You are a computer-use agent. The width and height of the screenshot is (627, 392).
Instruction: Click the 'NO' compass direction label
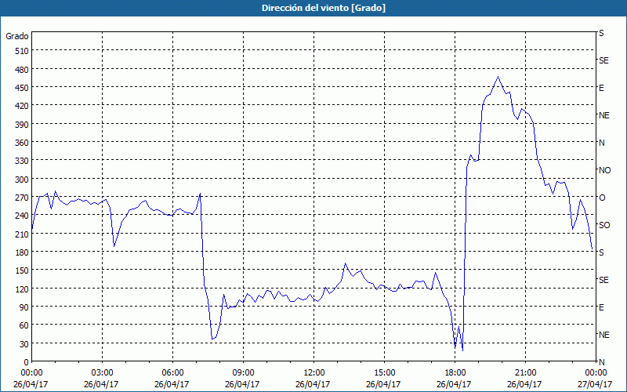pyautogui.click(x=604, y=170)
